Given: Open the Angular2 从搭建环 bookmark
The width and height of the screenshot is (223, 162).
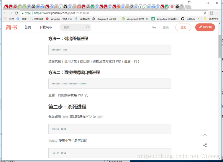Looking at the screenshot, I should [165, 19].
